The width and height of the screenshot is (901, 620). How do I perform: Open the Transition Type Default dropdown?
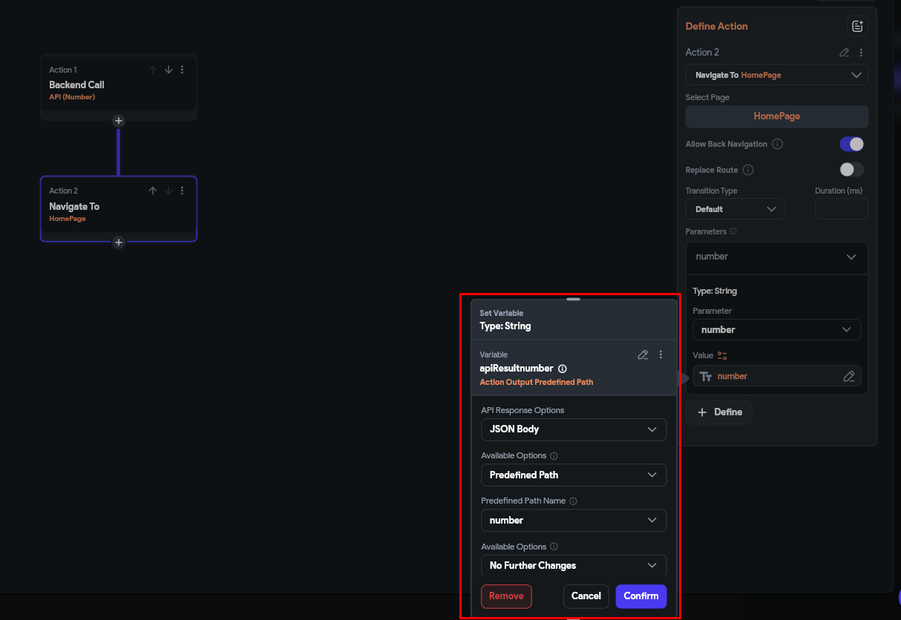[735, 209]
